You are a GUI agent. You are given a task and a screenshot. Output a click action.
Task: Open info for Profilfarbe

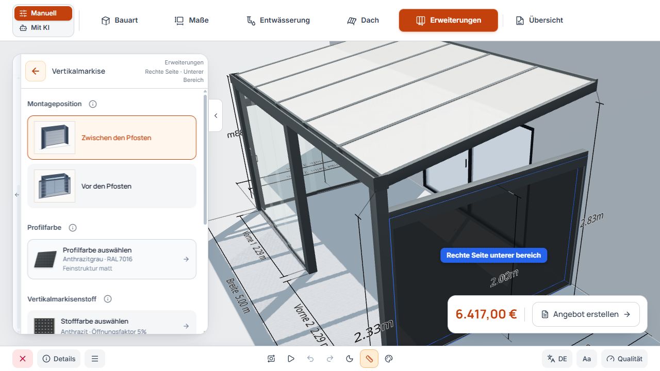(x=73, y=228)
